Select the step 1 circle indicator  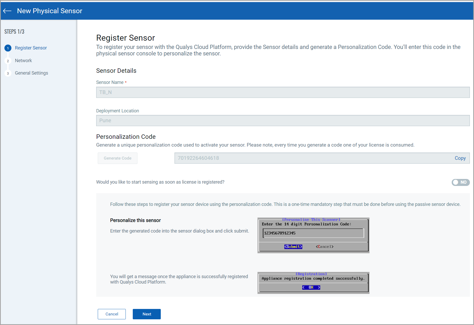(8, 48)
